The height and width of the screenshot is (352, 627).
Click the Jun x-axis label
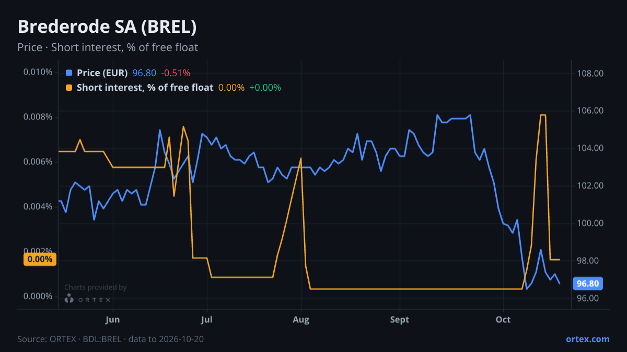coord(113,319)
